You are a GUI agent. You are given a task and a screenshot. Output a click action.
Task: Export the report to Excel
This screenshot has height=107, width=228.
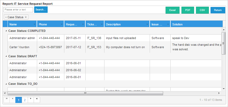click(x=172, y=10)
